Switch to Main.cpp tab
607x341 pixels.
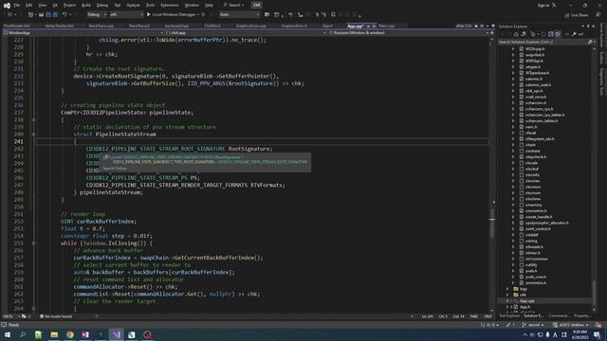386,26
